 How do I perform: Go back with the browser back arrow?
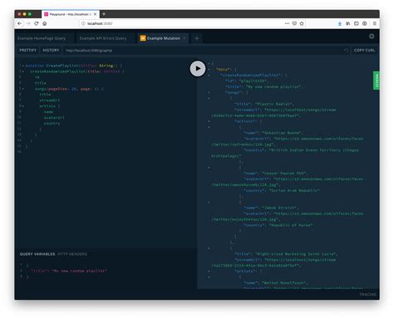19,23
